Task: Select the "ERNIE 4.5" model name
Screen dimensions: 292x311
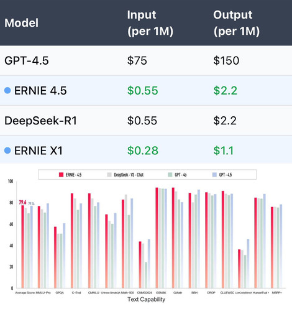Action: tap(40, 91)
